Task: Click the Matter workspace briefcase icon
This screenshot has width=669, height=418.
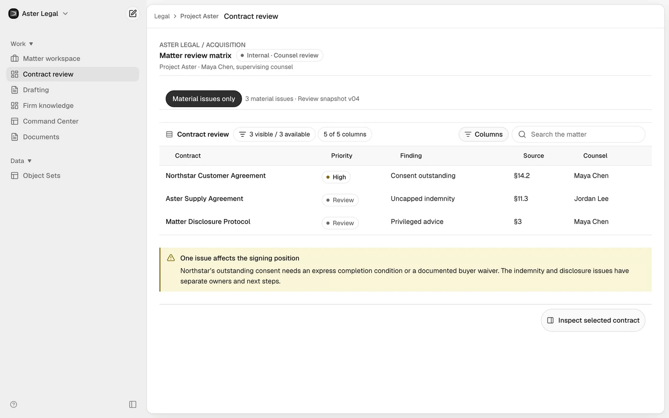Action: [x=15, y=59]
